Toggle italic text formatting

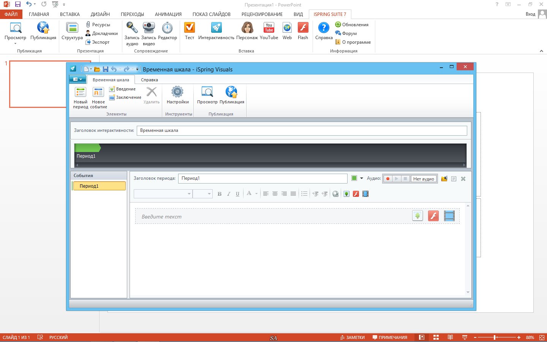click(229, 194)
